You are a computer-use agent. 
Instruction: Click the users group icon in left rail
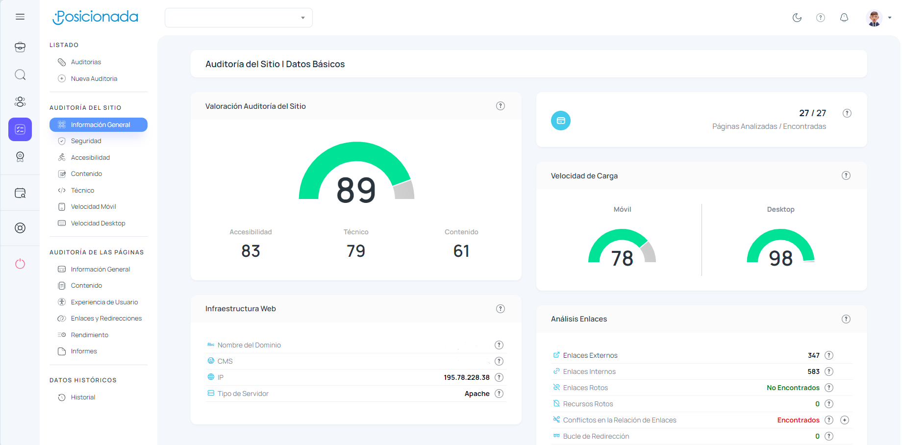[20, 102]
